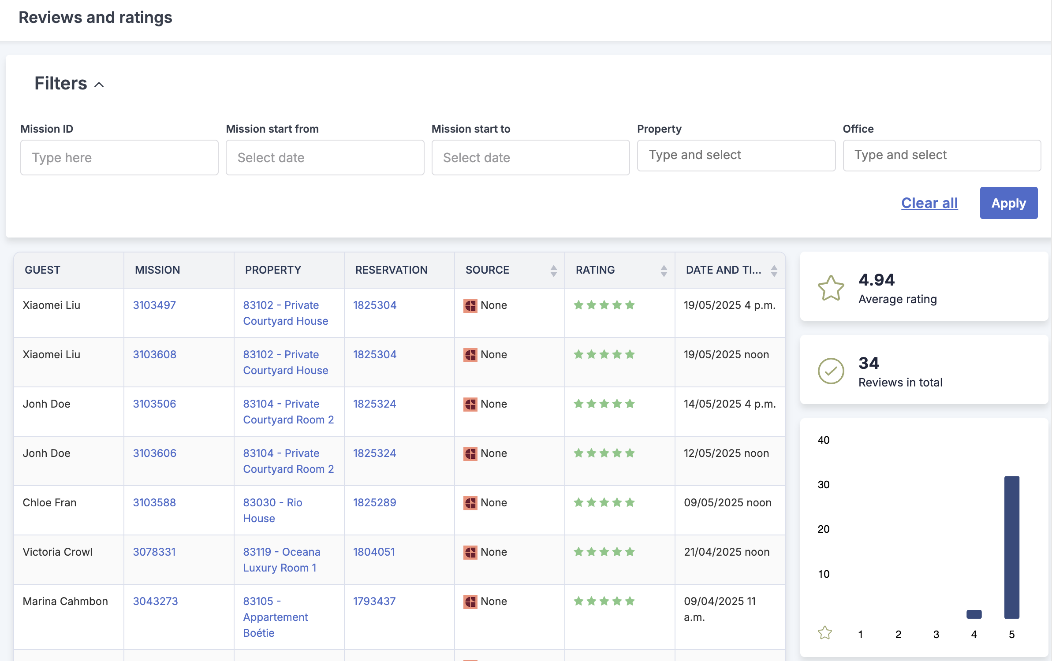Click star rating in Marina Cahmbon row
The width and height of the screenshot is (1052, 661).
click(604, 601)
